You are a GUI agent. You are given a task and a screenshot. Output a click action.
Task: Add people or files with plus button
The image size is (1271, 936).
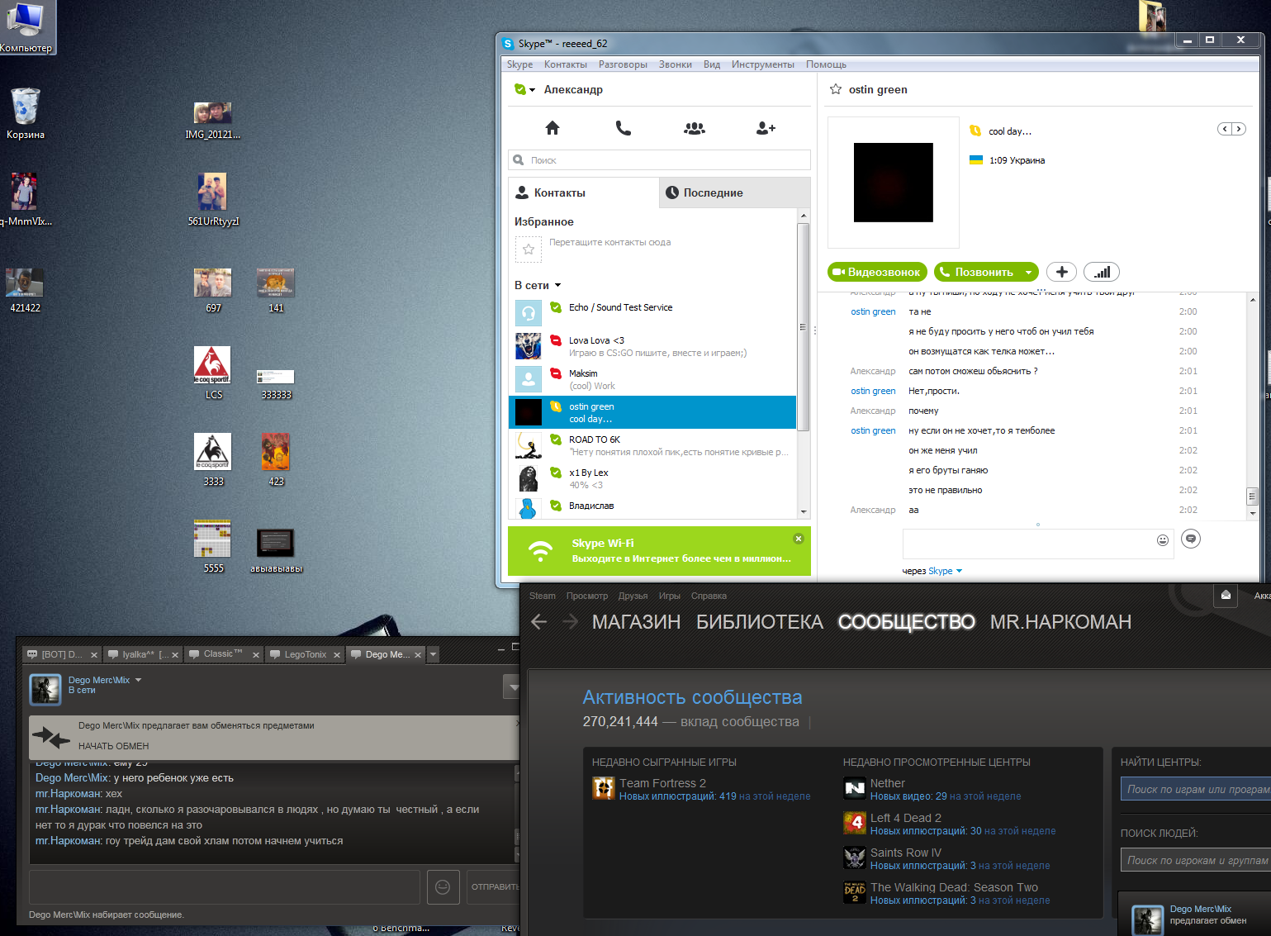pyautogui.click(x=1062, y=272)
